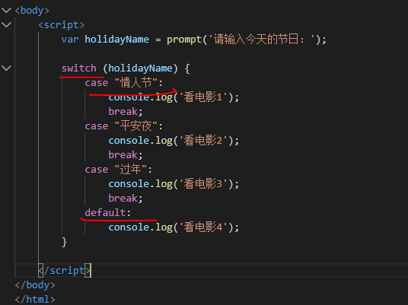Click the opening script tag

(62, 25)
